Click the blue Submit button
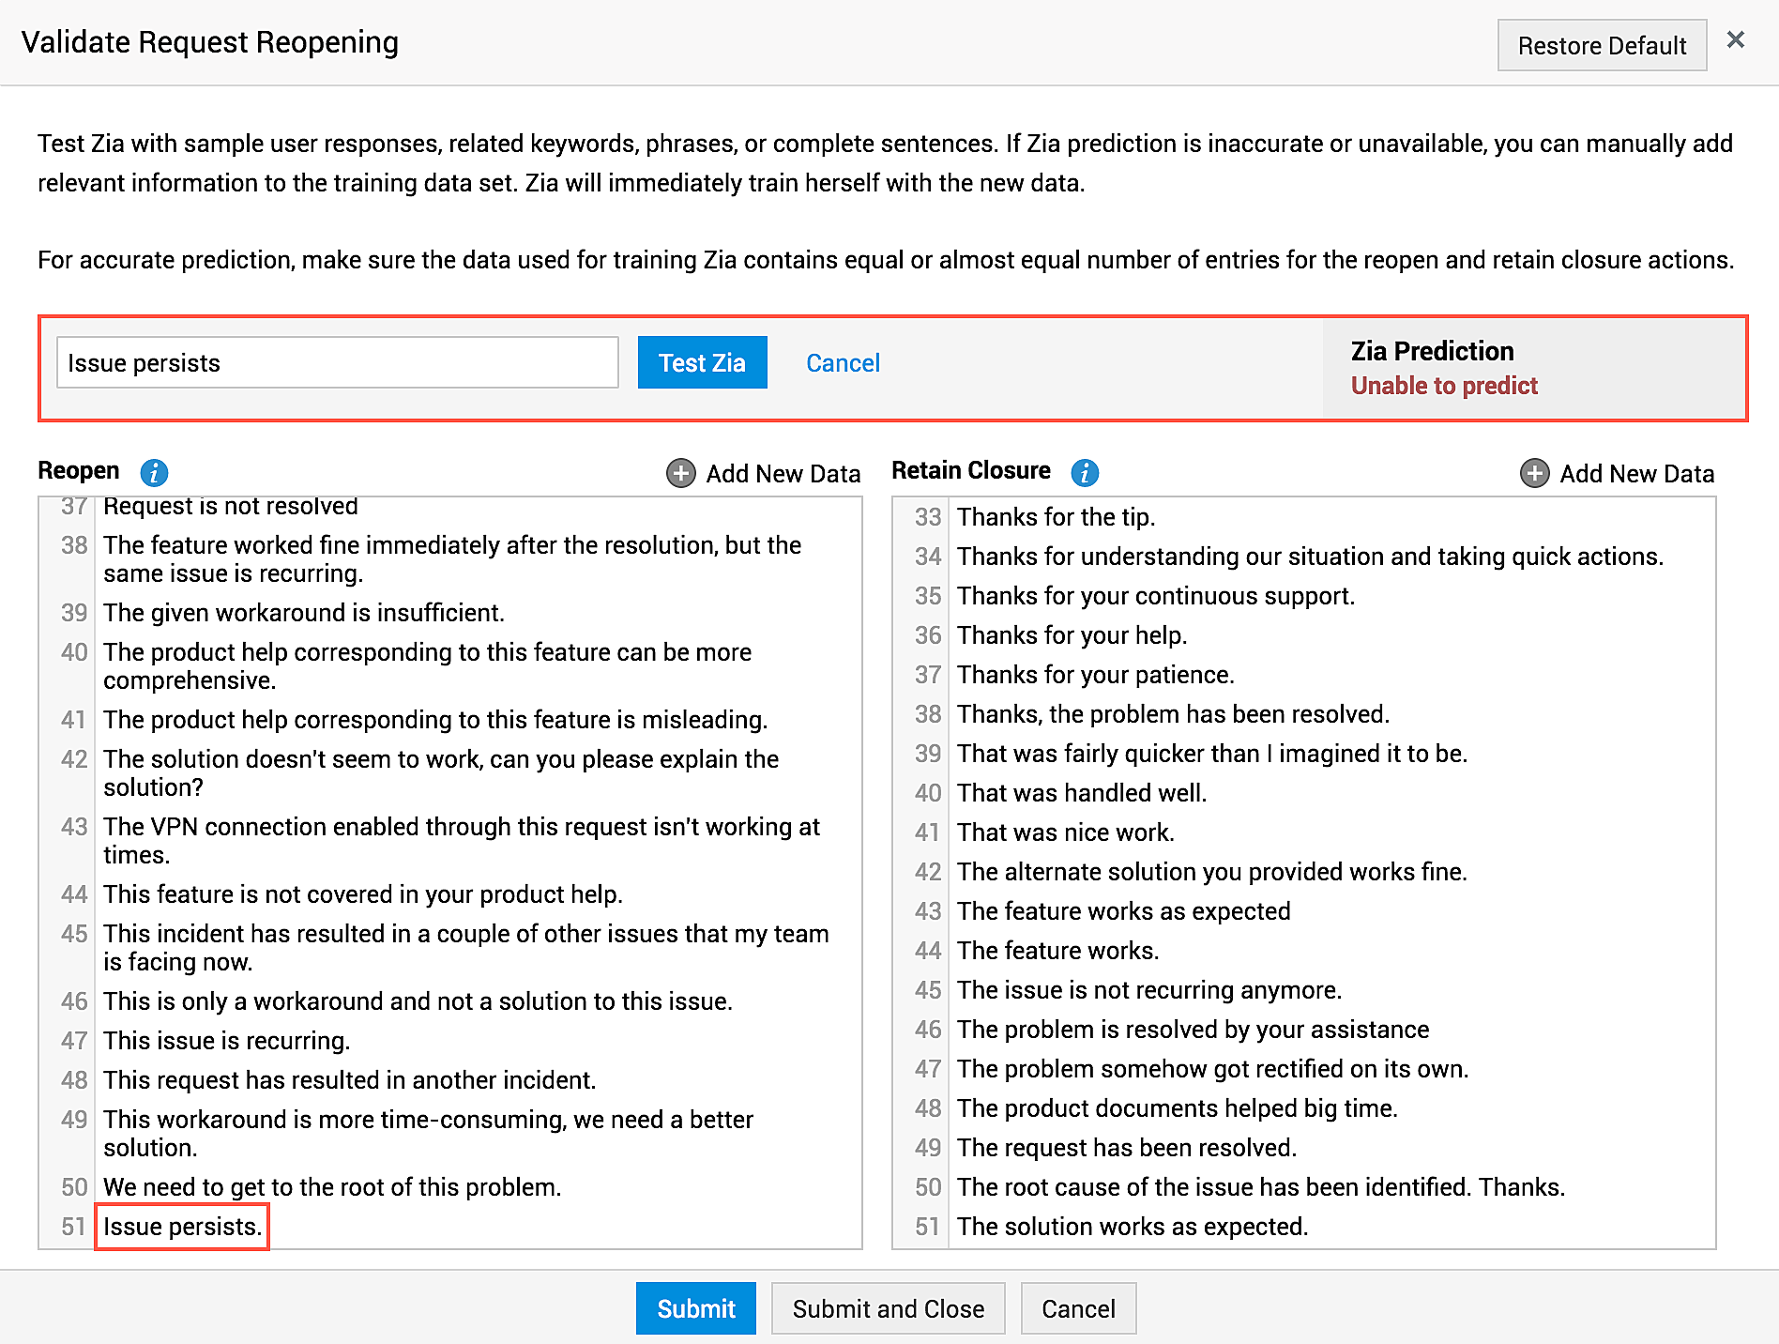 click(695, 1308)
